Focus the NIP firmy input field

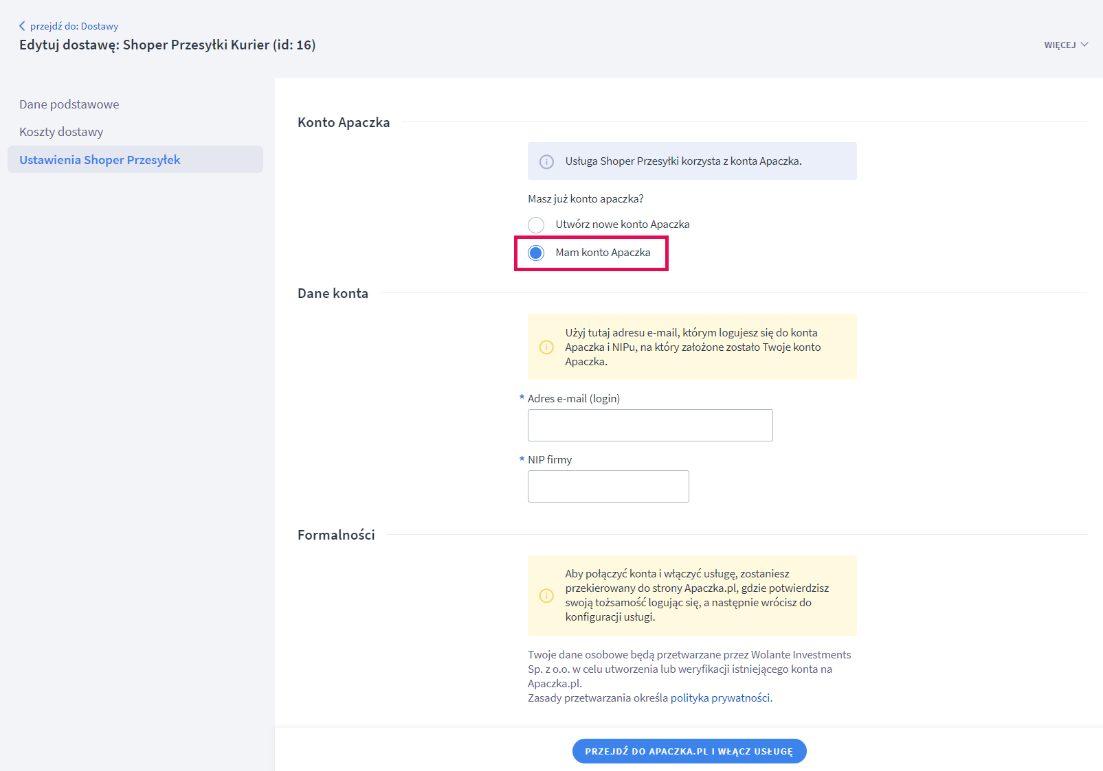point(608,486)
